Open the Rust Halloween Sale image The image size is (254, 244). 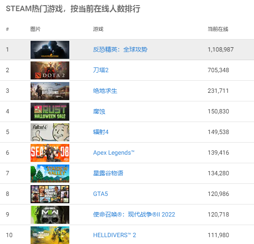pyautogui.click(x=50, y=112)
